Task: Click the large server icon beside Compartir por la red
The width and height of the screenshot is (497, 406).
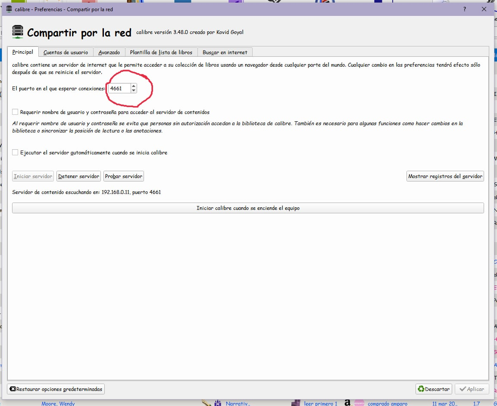Action: pyautogui.click(x=18, y=32)
